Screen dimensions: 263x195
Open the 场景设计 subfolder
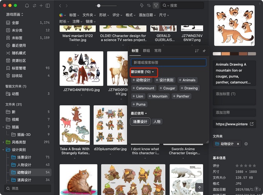(30, 158)
